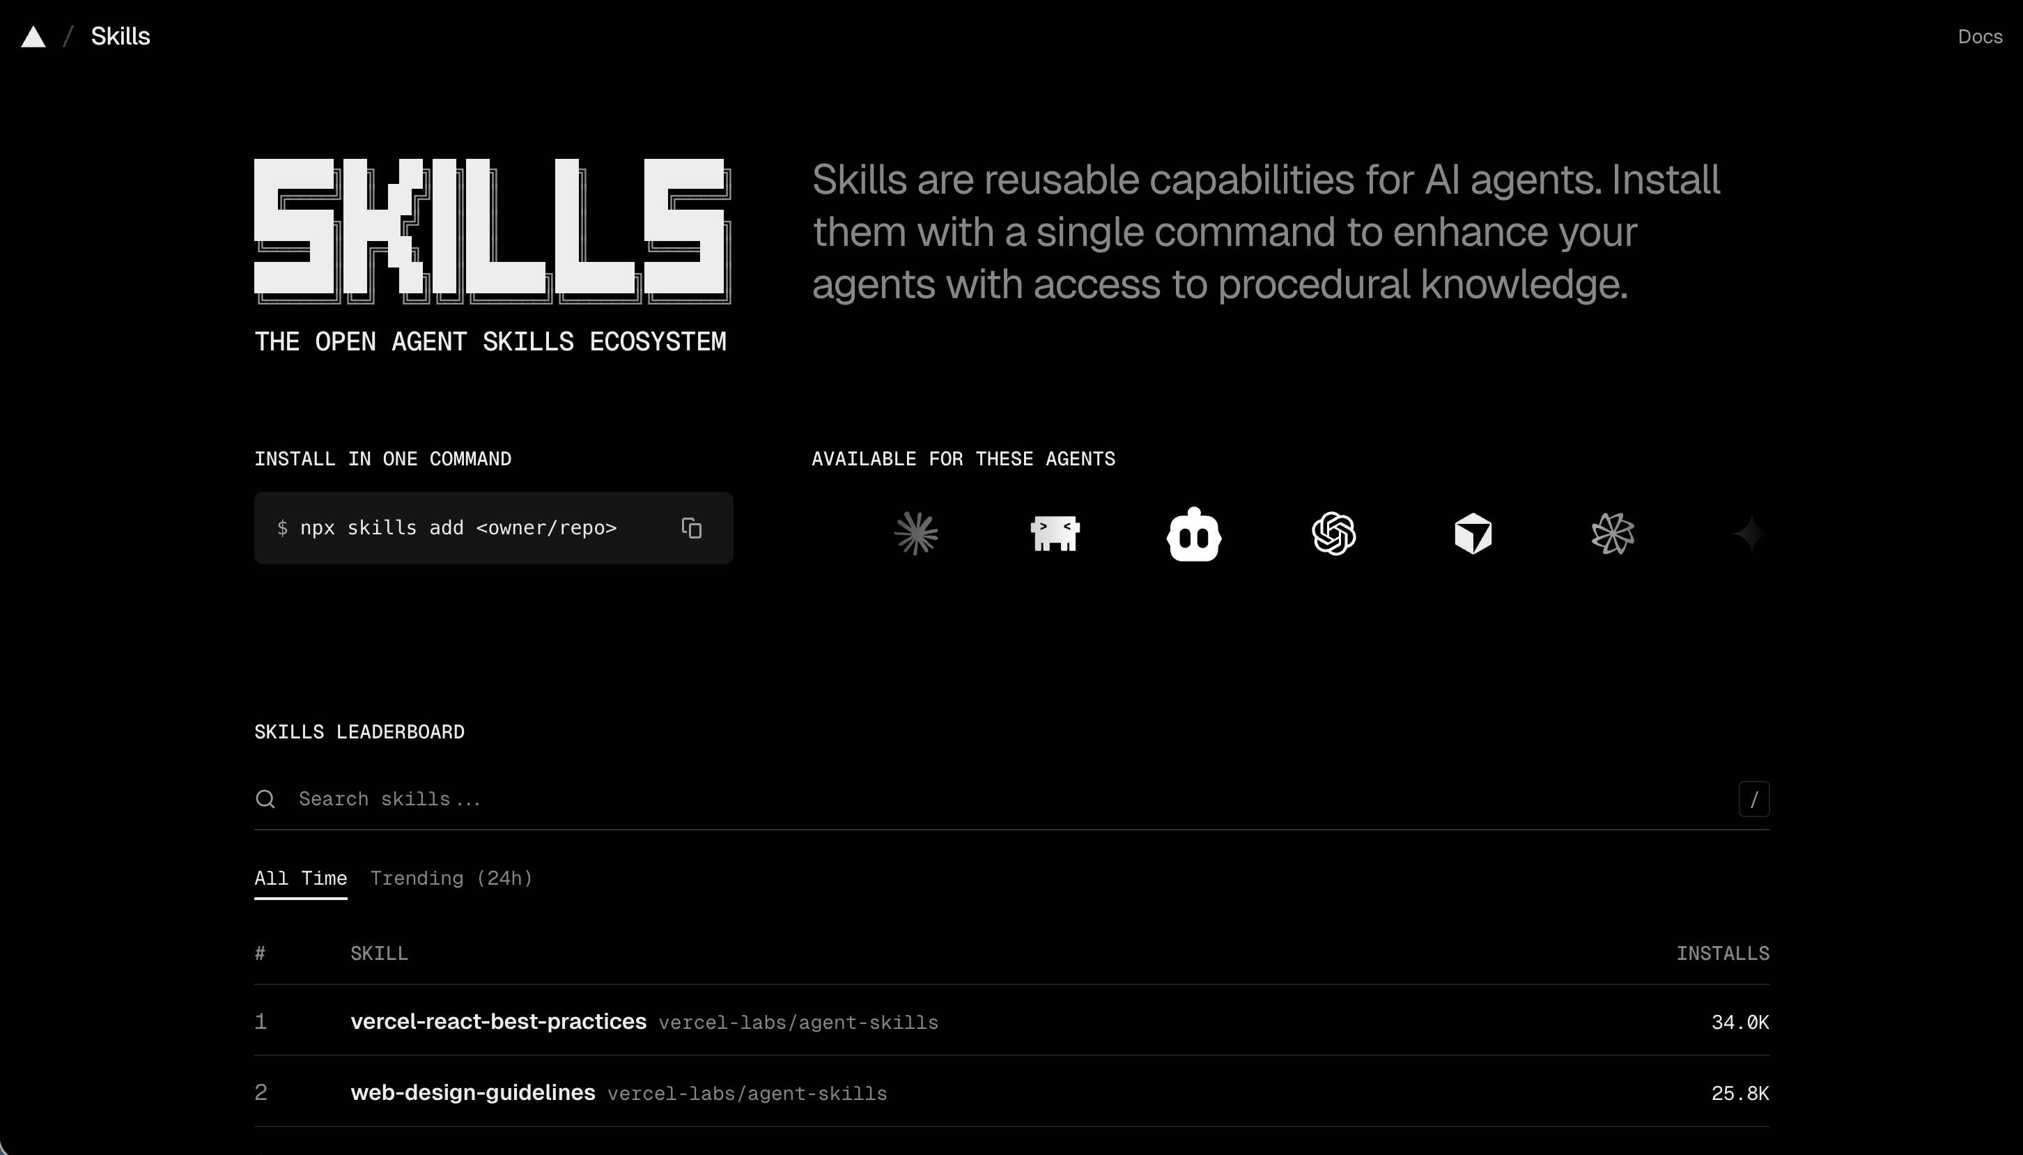Click the Skills breadcrumb link
Image resolution: width=2023 pixels, height=1155 pixels.
click(121, 36)
